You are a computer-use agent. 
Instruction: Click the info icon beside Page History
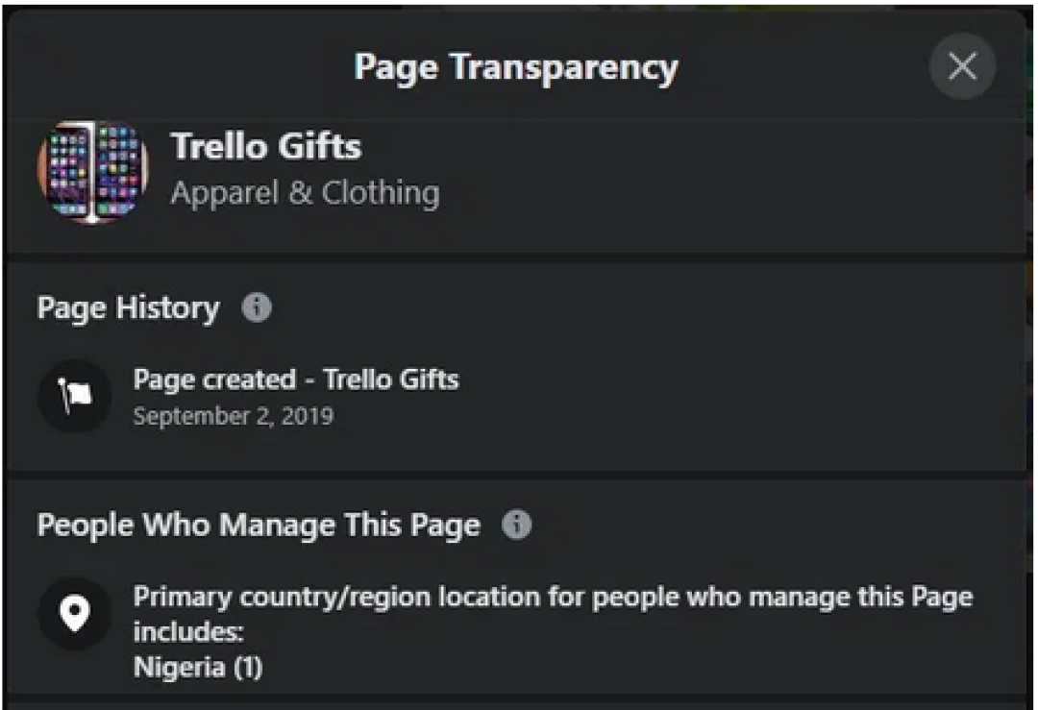(256, 308)
